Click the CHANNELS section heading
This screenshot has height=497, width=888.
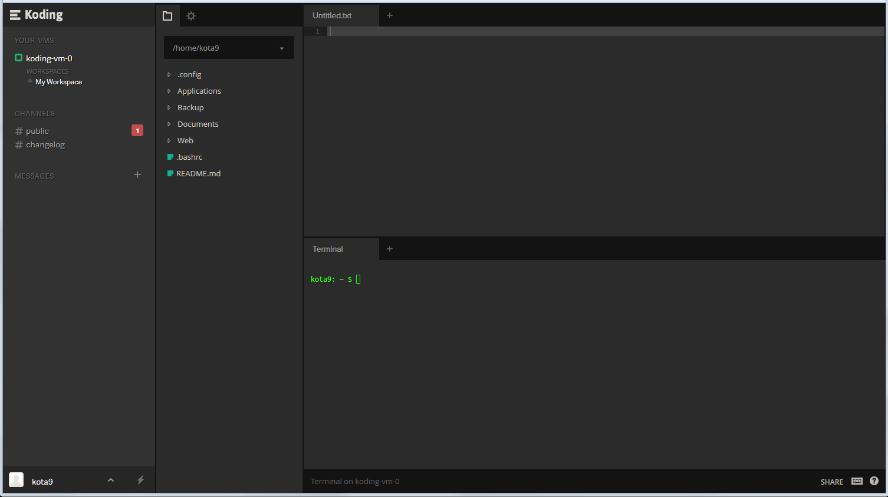coord(35,114)
